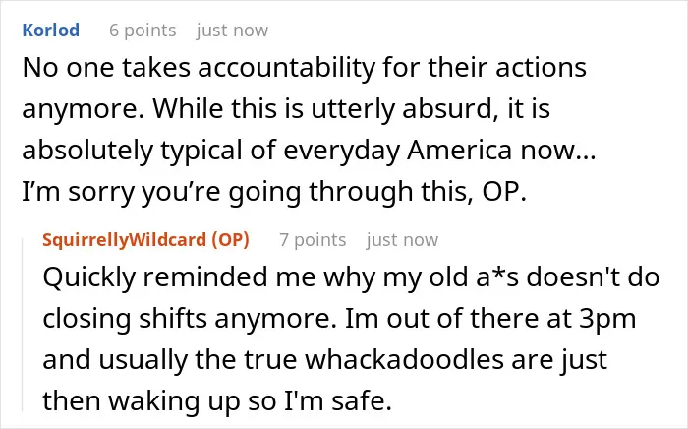Click the 'just now' timestamp beside Korlod
This screenshot has width=688, height=429.
tap(232, 31)
